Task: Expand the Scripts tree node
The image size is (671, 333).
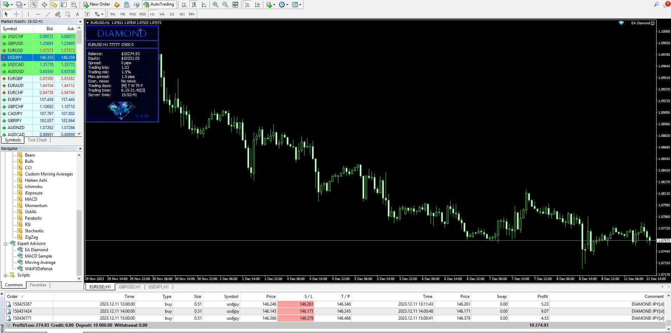Action: tap(6, 275)
